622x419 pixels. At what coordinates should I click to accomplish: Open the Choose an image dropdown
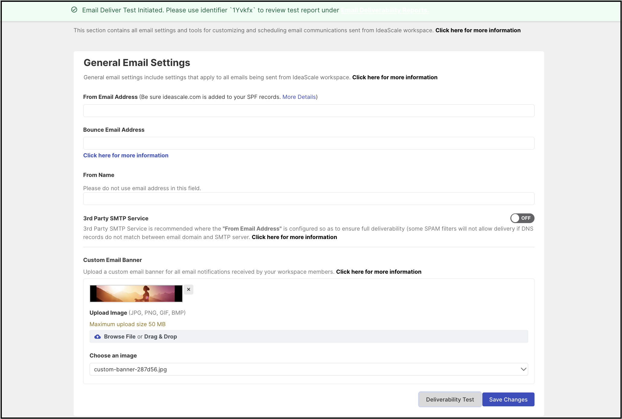pos(309,369)
